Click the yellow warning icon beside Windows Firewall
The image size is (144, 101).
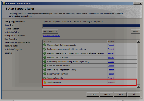click(45, 82)
